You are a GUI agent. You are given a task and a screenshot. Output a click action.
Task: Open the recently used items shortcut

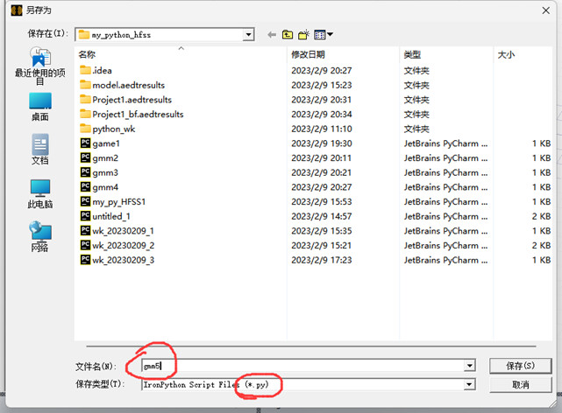pyautogui.click(x=40, y=66)
